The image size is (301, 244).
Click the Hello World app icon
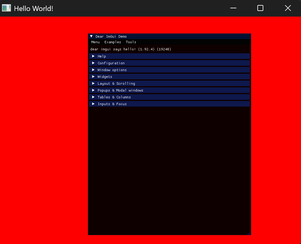[6, 8]
